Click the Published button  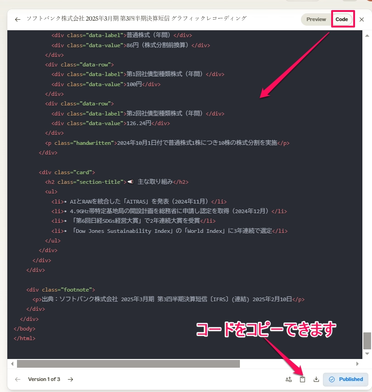346,379
